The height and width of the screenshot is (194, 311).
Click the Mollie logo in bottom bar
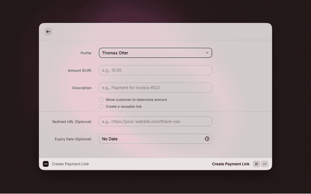click(x=46, y=164)
